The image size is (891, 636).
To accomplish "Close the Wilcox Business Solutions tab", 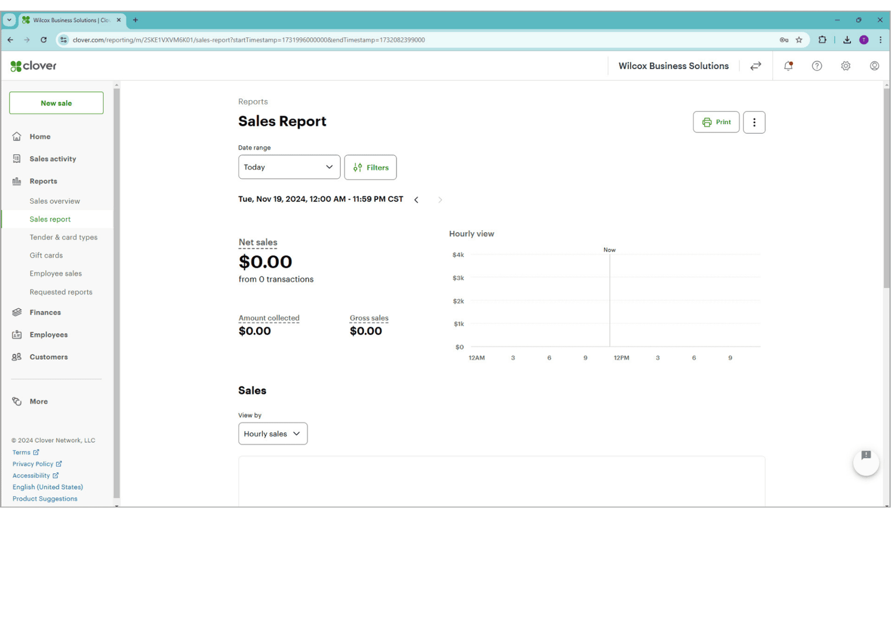I will pos(119,20).
